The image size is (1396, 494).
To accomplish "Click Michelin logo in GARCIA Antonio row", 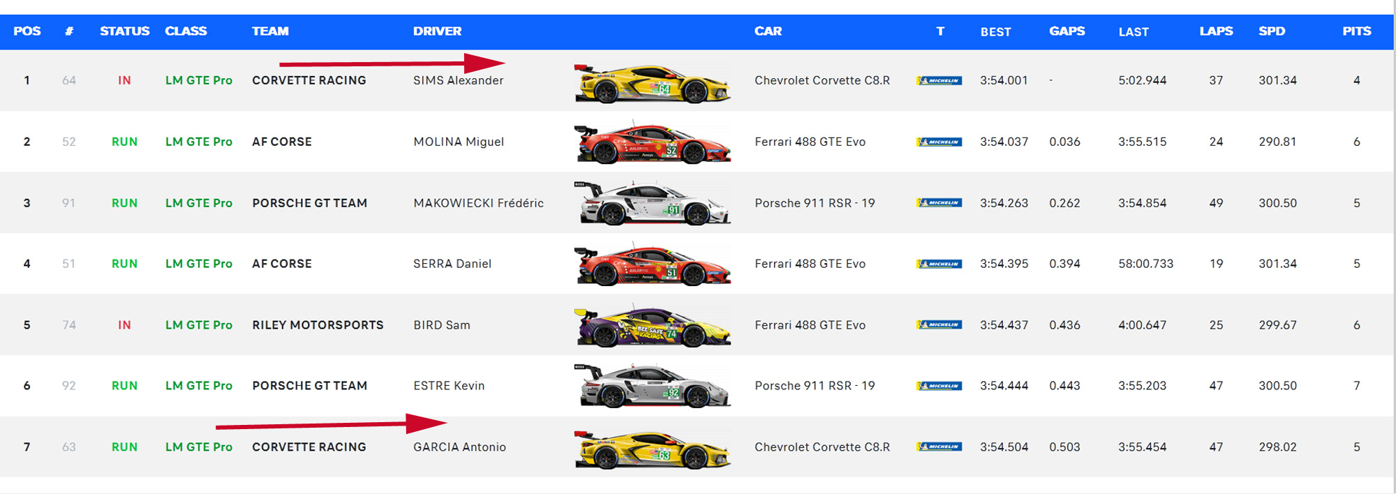I will pos(939,447).
